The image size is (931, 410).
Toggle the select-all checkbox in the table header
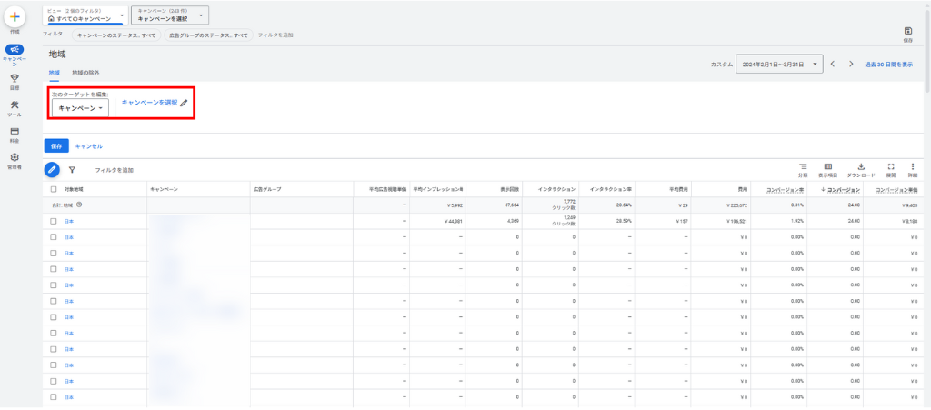coord(54,189)
